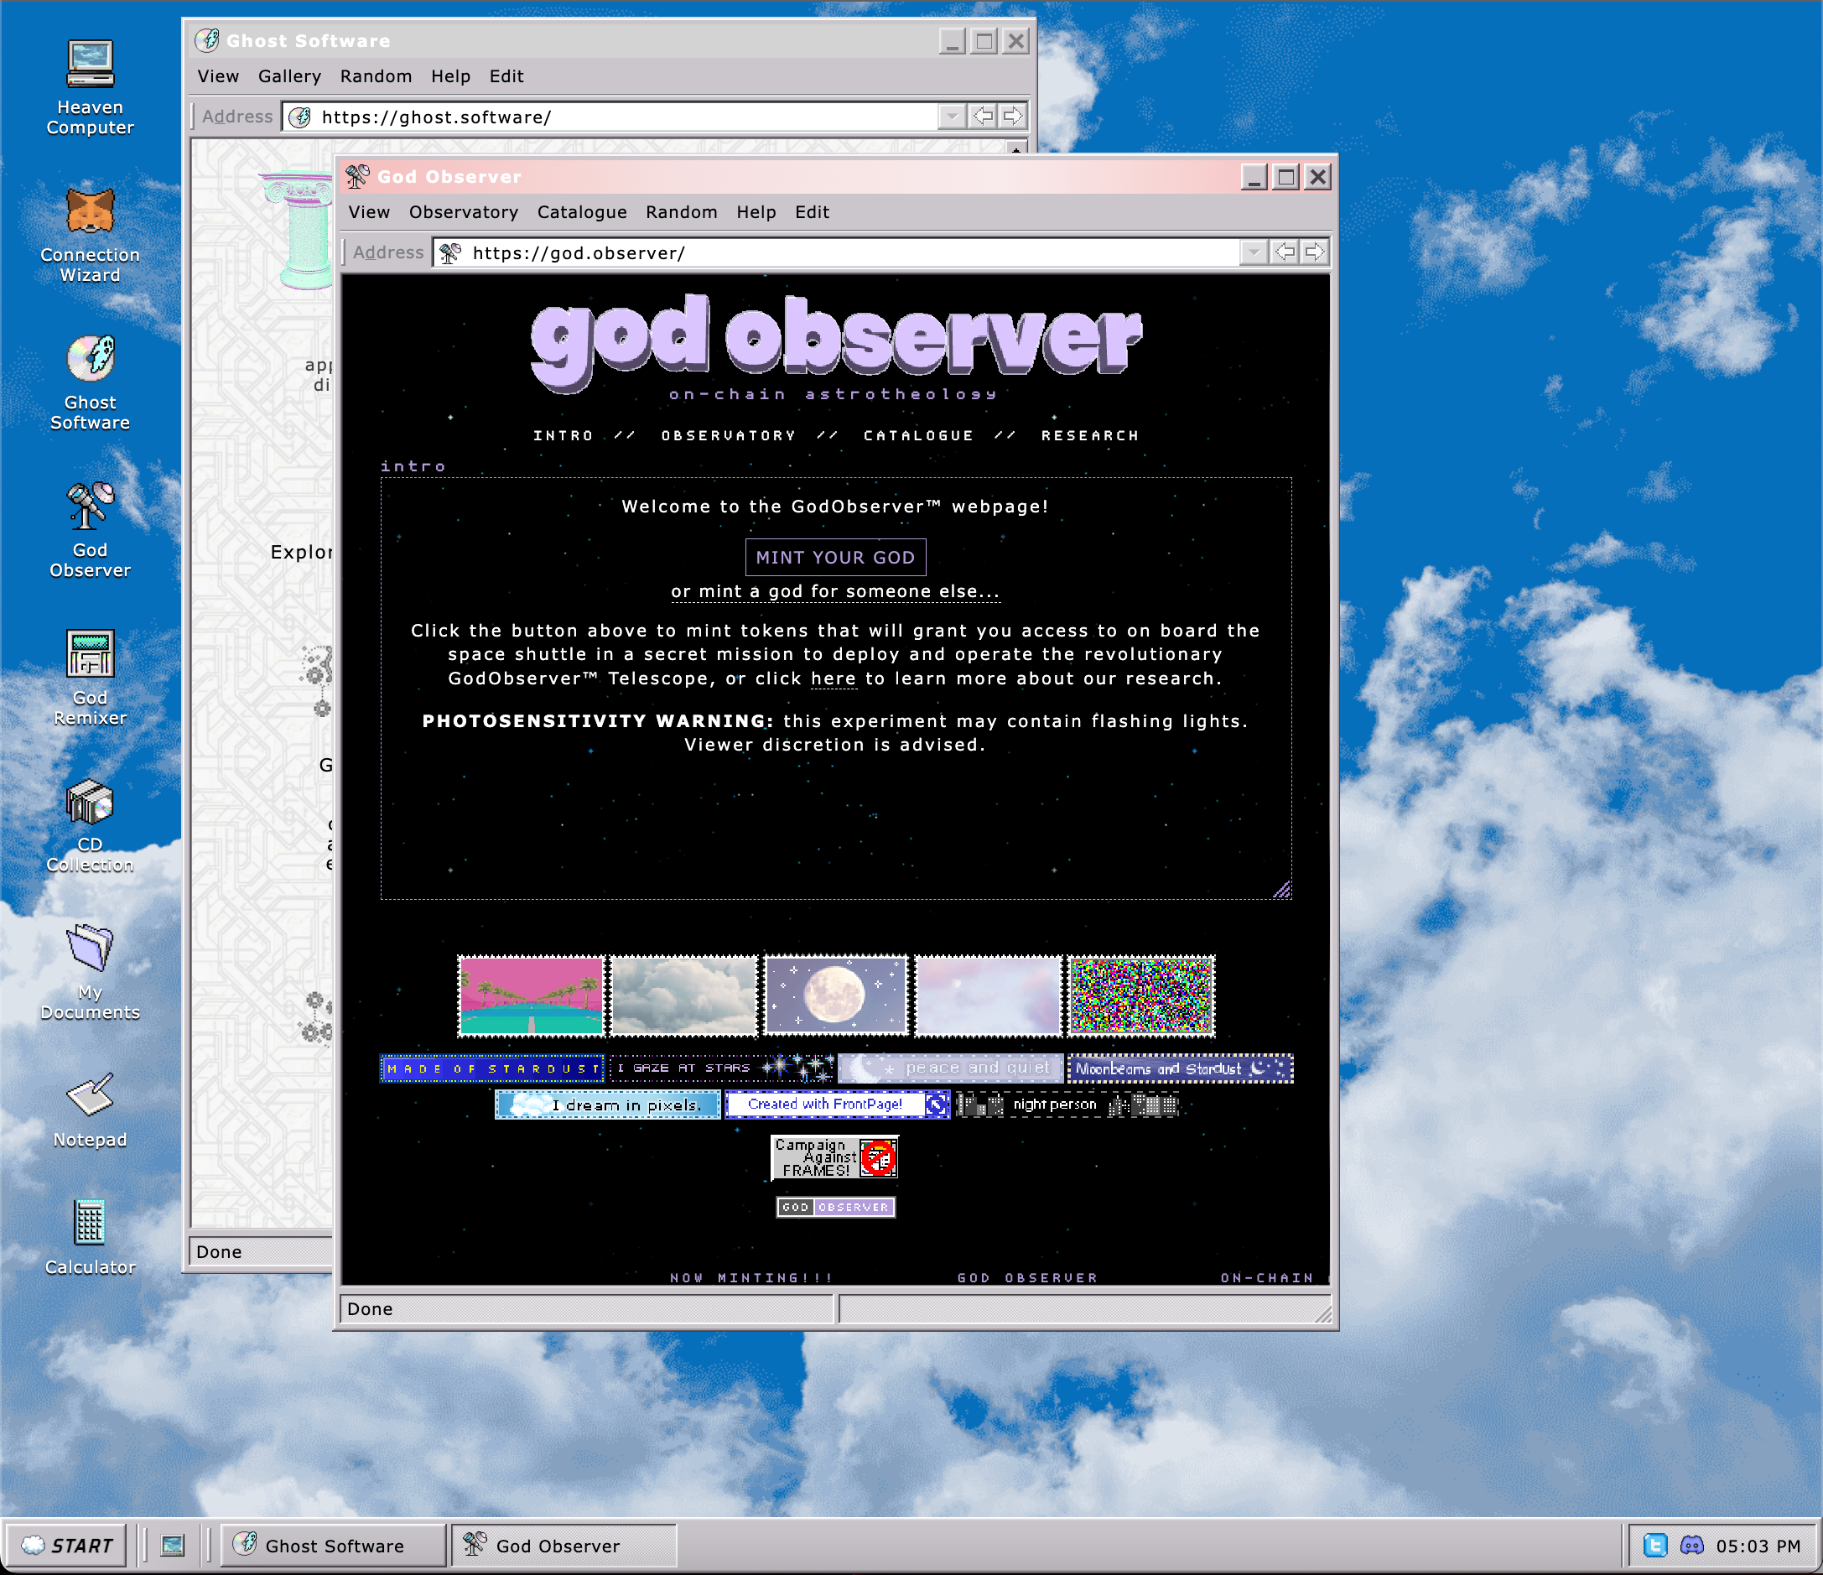
Task: Open the CD Collection desktop icon
Action: tap(90, 803)
